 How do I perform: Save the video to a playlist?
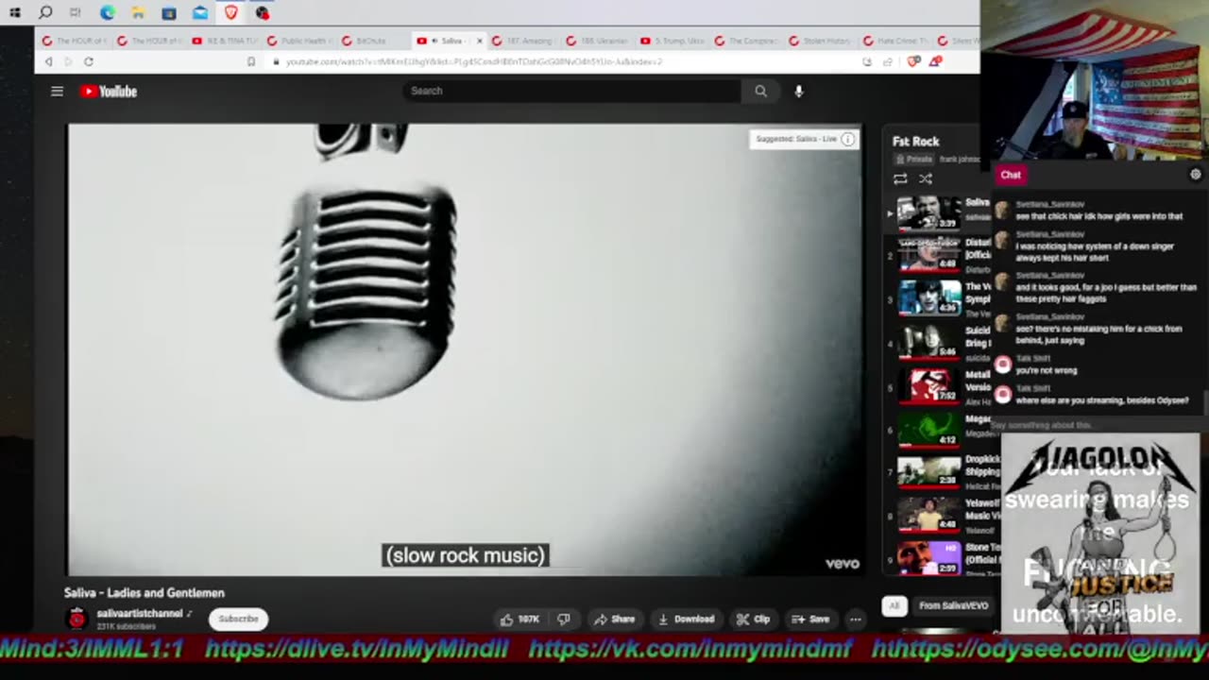(810, 620)
